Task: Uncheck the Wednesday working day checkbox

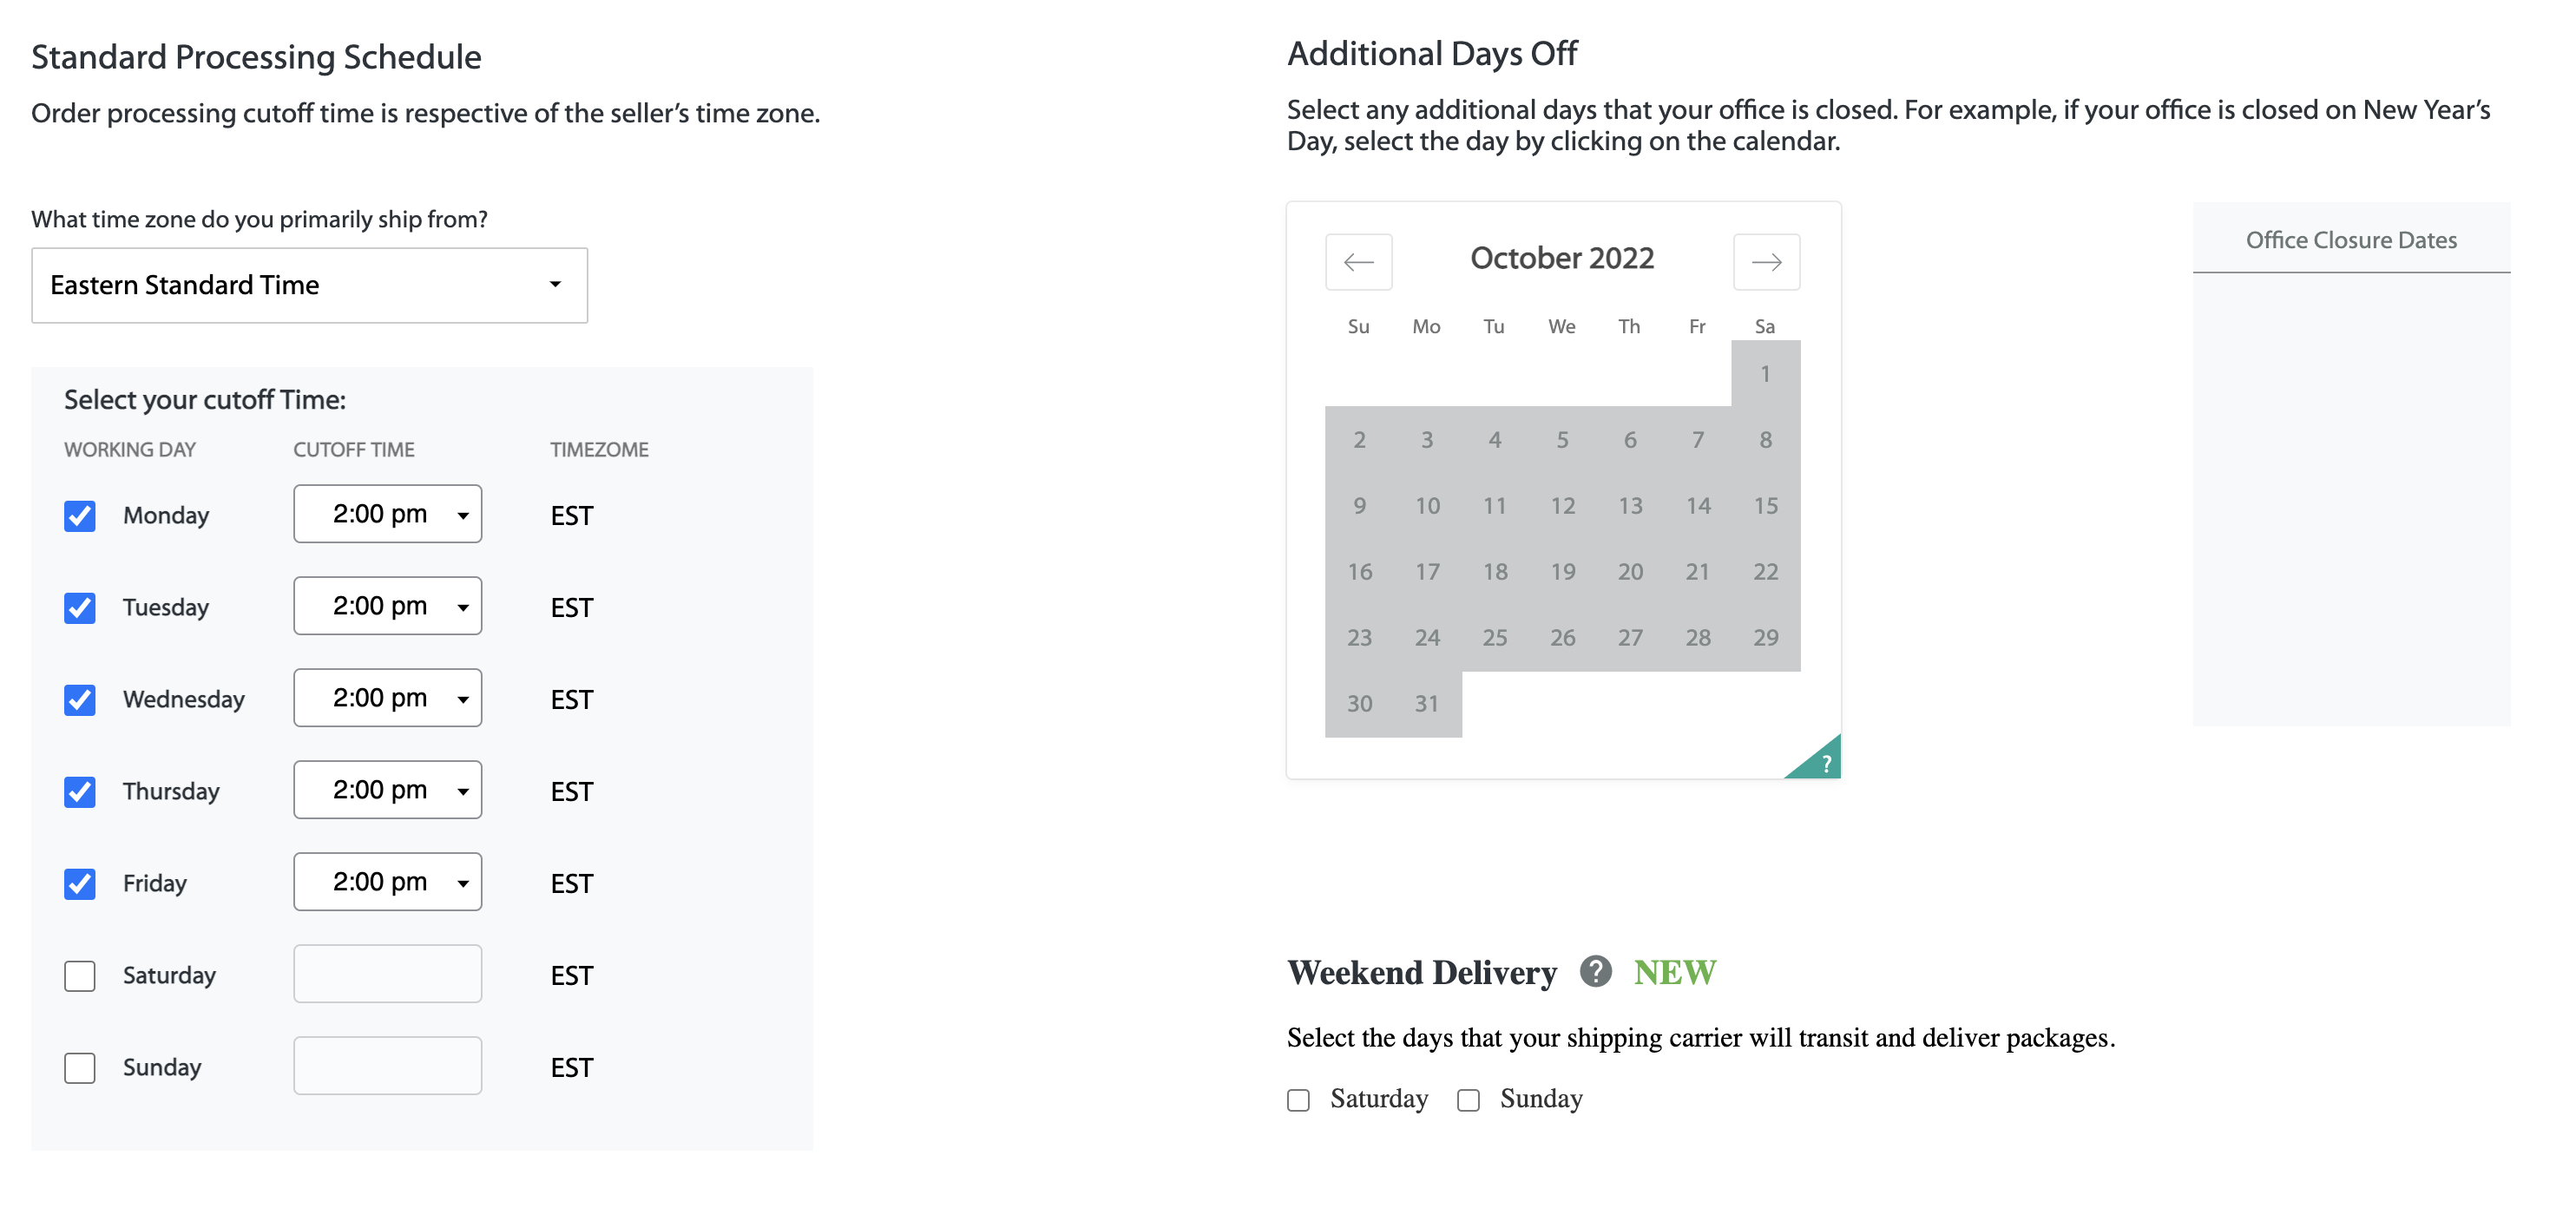Action: tap(80, 700)
